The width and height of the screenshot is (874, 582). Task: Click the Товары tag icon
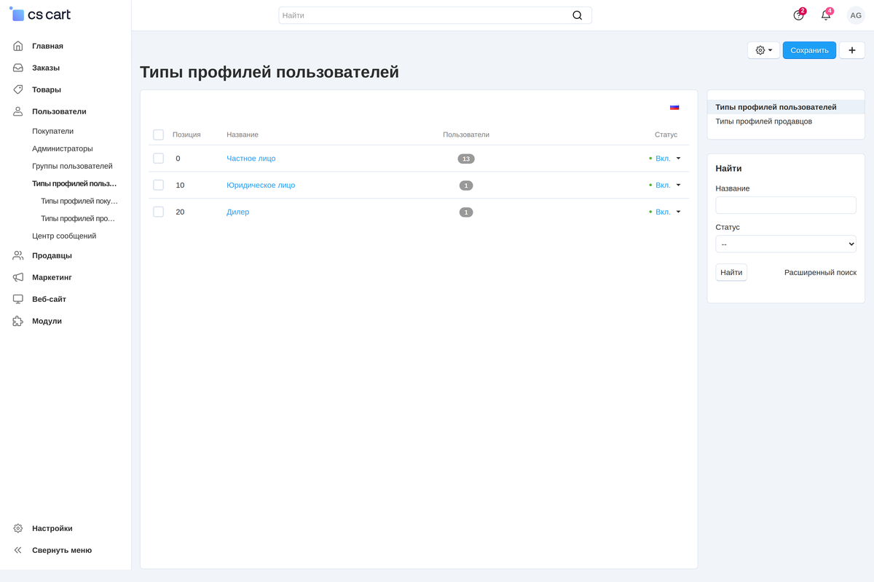[x=18, y=89]
